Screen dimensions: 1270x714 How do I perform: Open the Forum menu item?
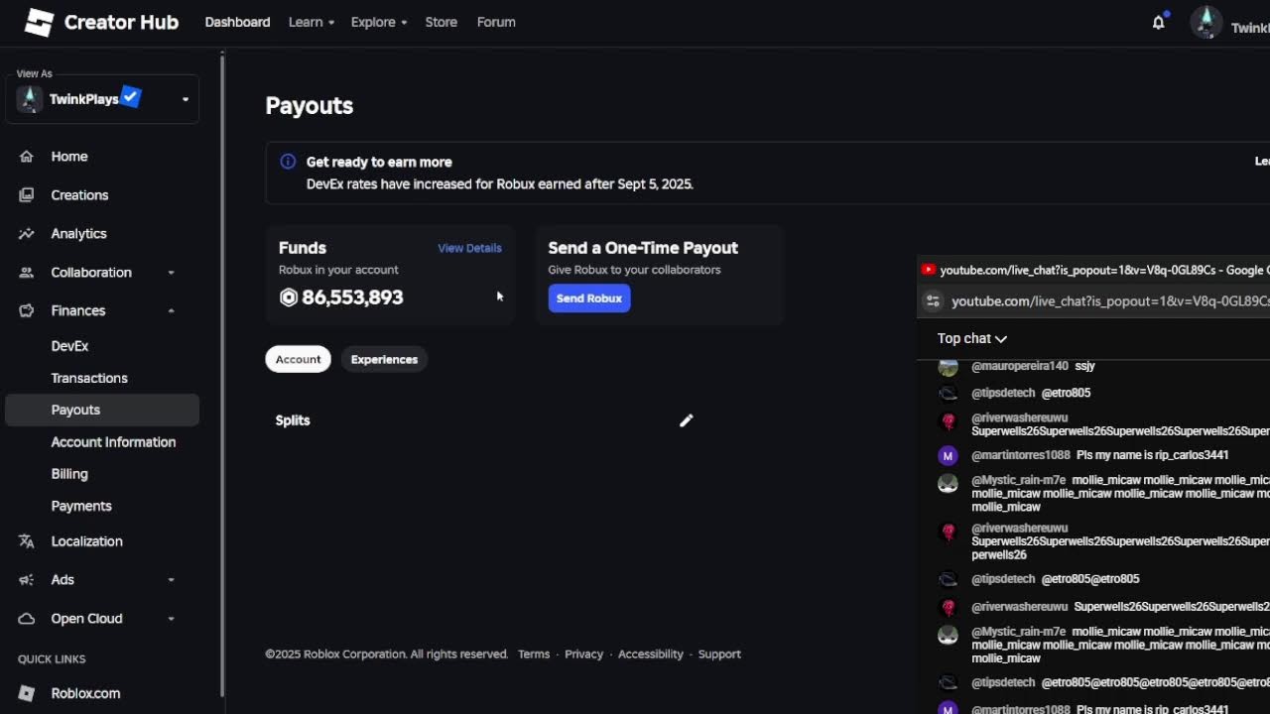point(496,22)
